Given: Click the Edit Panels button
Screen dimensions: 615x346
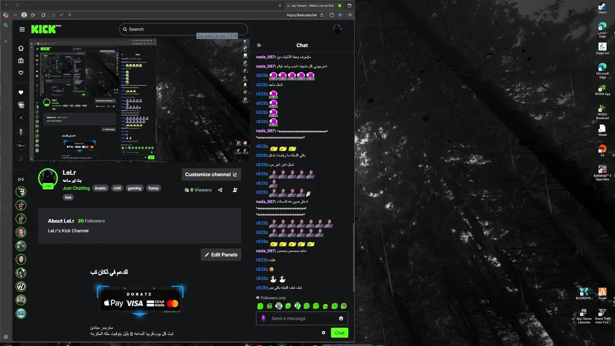Looking at the screenshot, I should point(221,255).
